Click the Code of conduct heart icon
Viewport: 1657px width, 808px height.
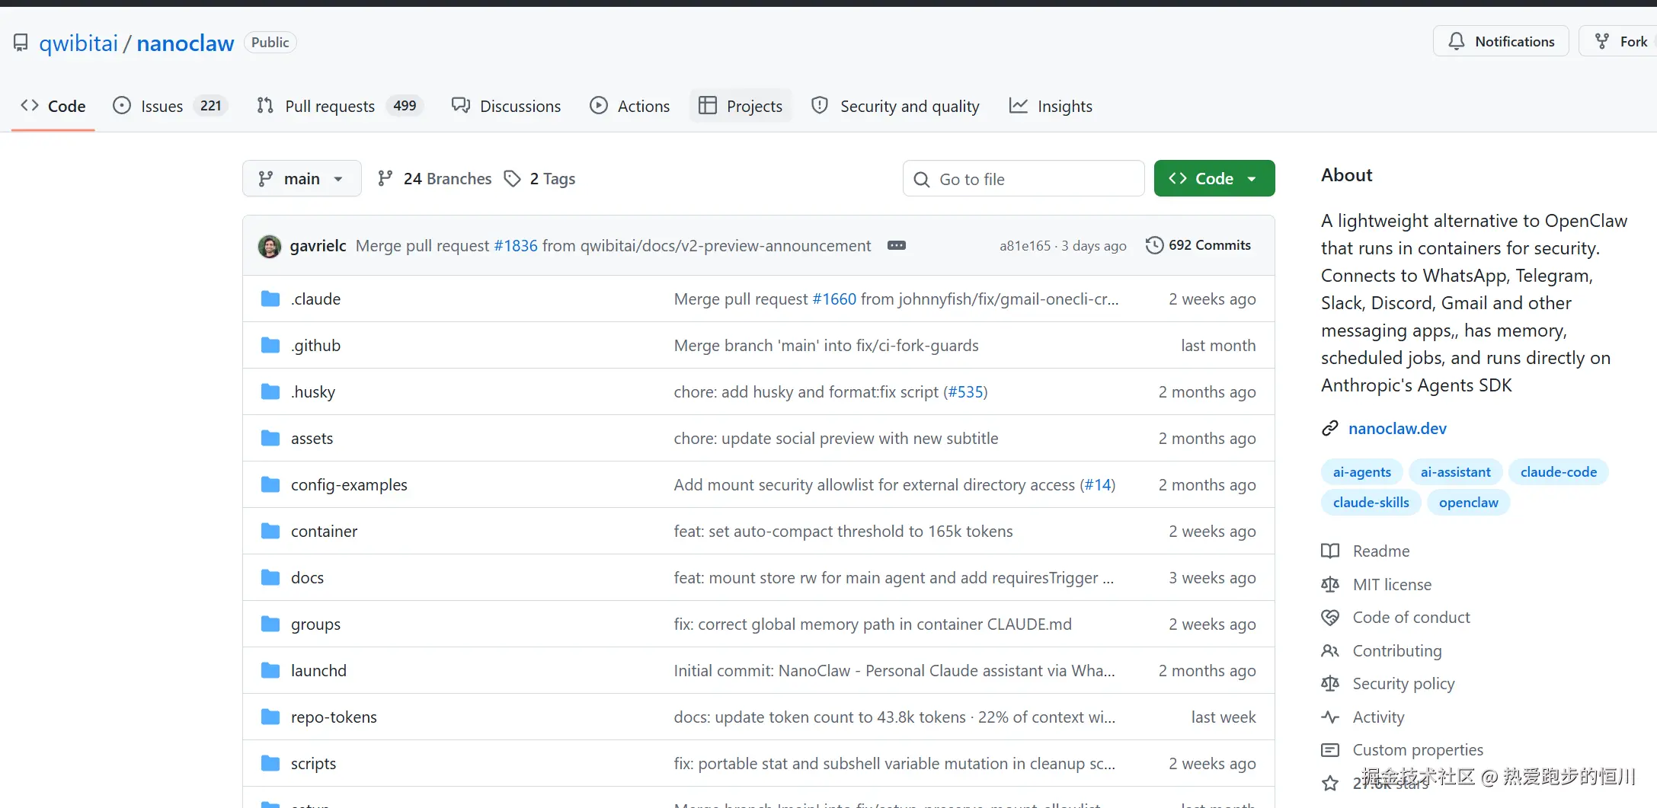1330,618
